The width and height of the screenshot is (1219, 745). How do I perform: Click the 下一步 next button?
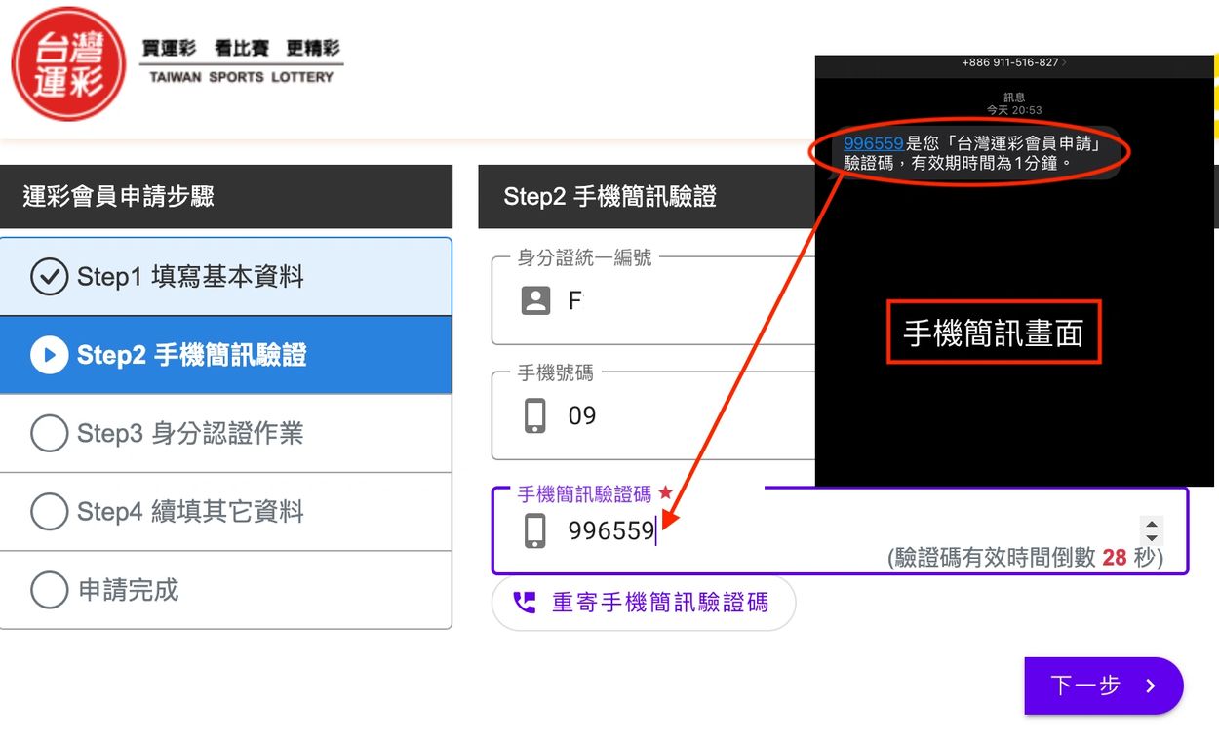tap(1104, 686)
